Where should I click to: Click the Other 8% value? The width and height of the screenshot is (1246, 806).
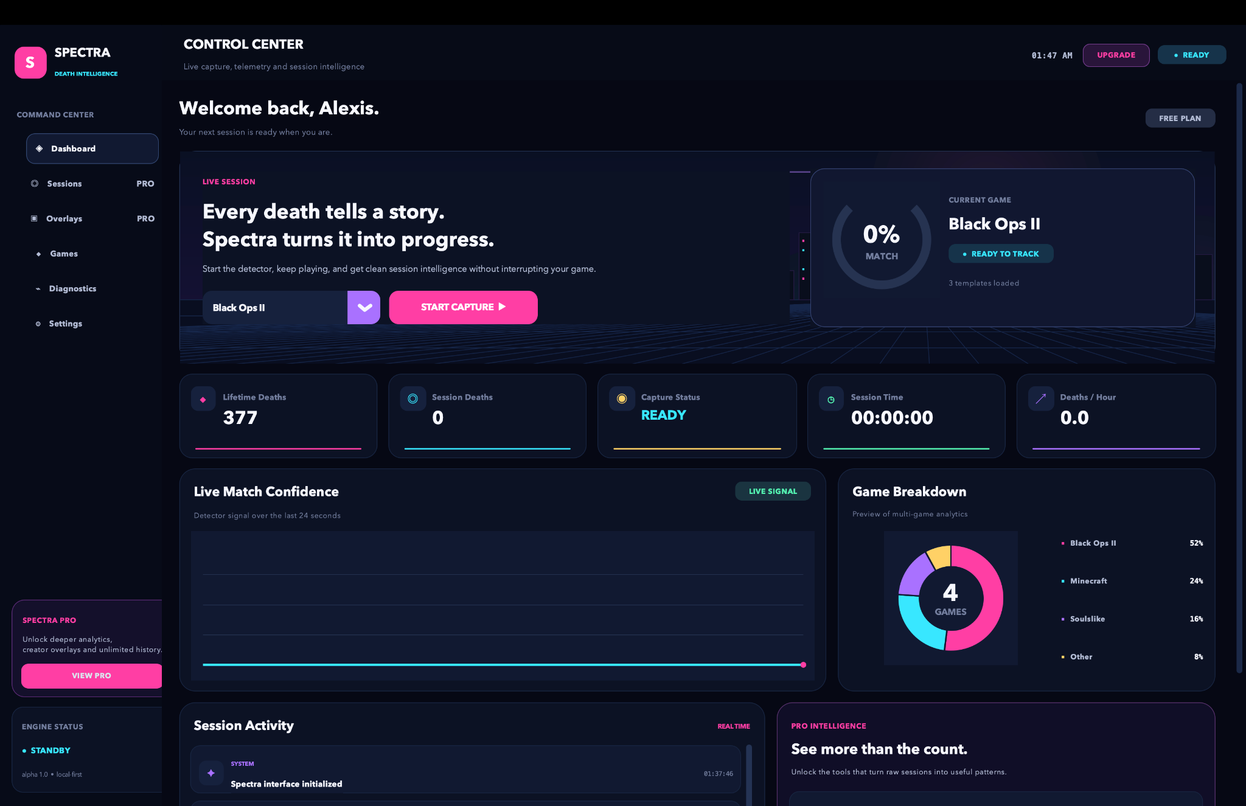pos(1199,657)
